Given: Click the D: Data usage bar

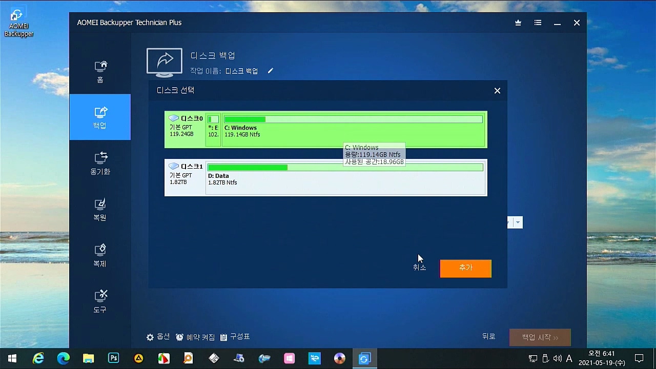Looking at the screenshot, I should tap(345, 168).
